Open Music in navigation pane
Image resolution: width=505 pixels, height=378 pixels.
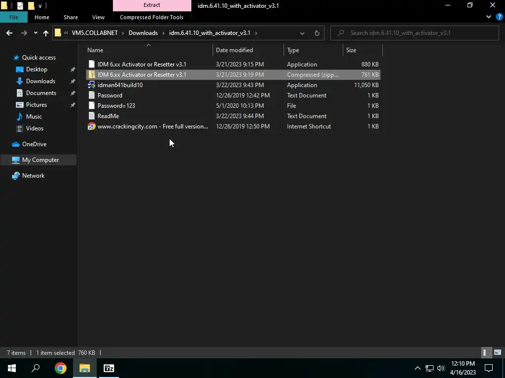click(x=34, y=116)
